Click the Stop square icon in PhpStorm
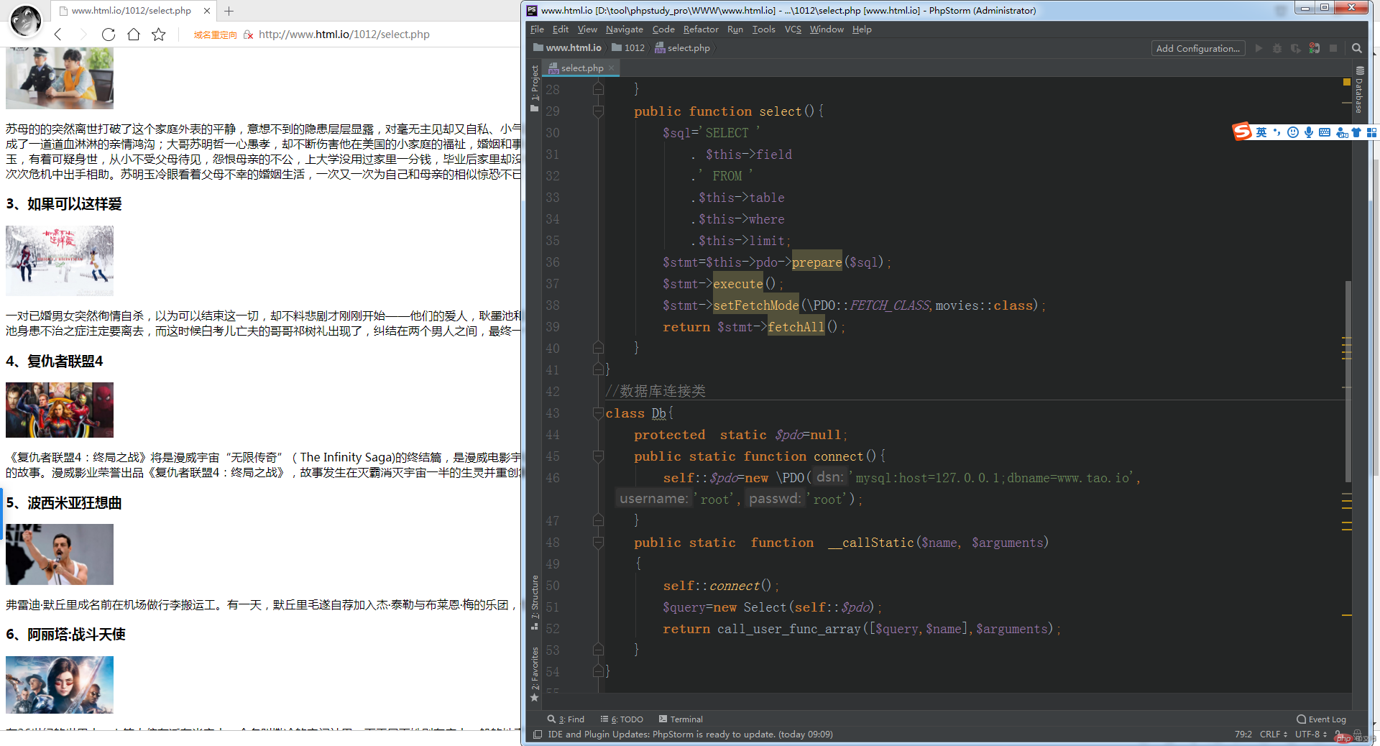 click(x=1333, y=48)
